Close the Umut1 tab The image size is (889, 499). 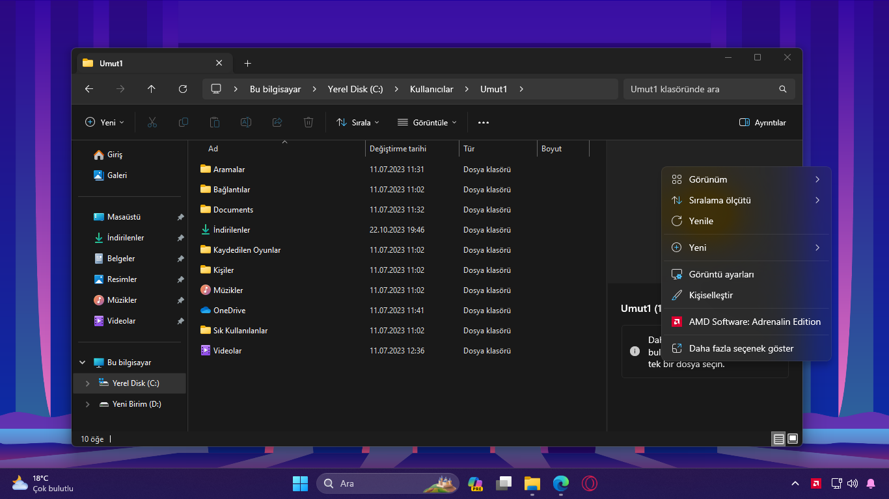tap(219, 63)
